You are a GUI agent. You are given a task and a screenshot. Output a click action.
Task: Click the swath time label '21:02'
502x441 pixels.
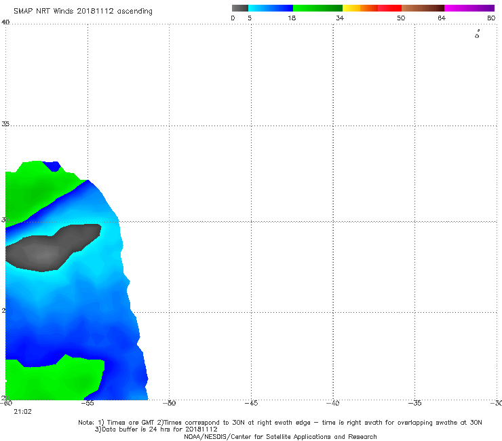pyautogui.click(x=23, y=412)
